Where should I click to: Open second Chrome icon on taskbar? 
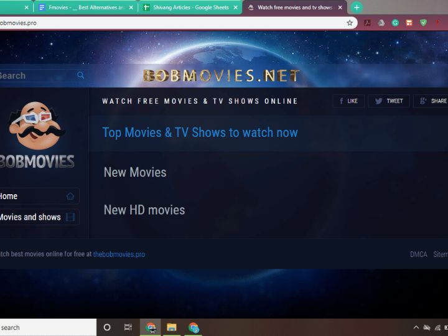194,327
